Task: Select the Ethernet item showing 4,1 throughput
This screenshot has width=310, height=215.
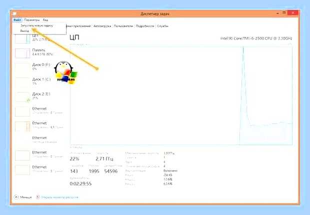Action: pos(39,125)
